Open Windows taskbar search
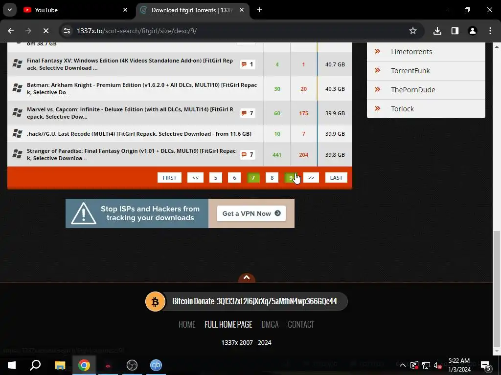The image size is (501, 375). 35,365
